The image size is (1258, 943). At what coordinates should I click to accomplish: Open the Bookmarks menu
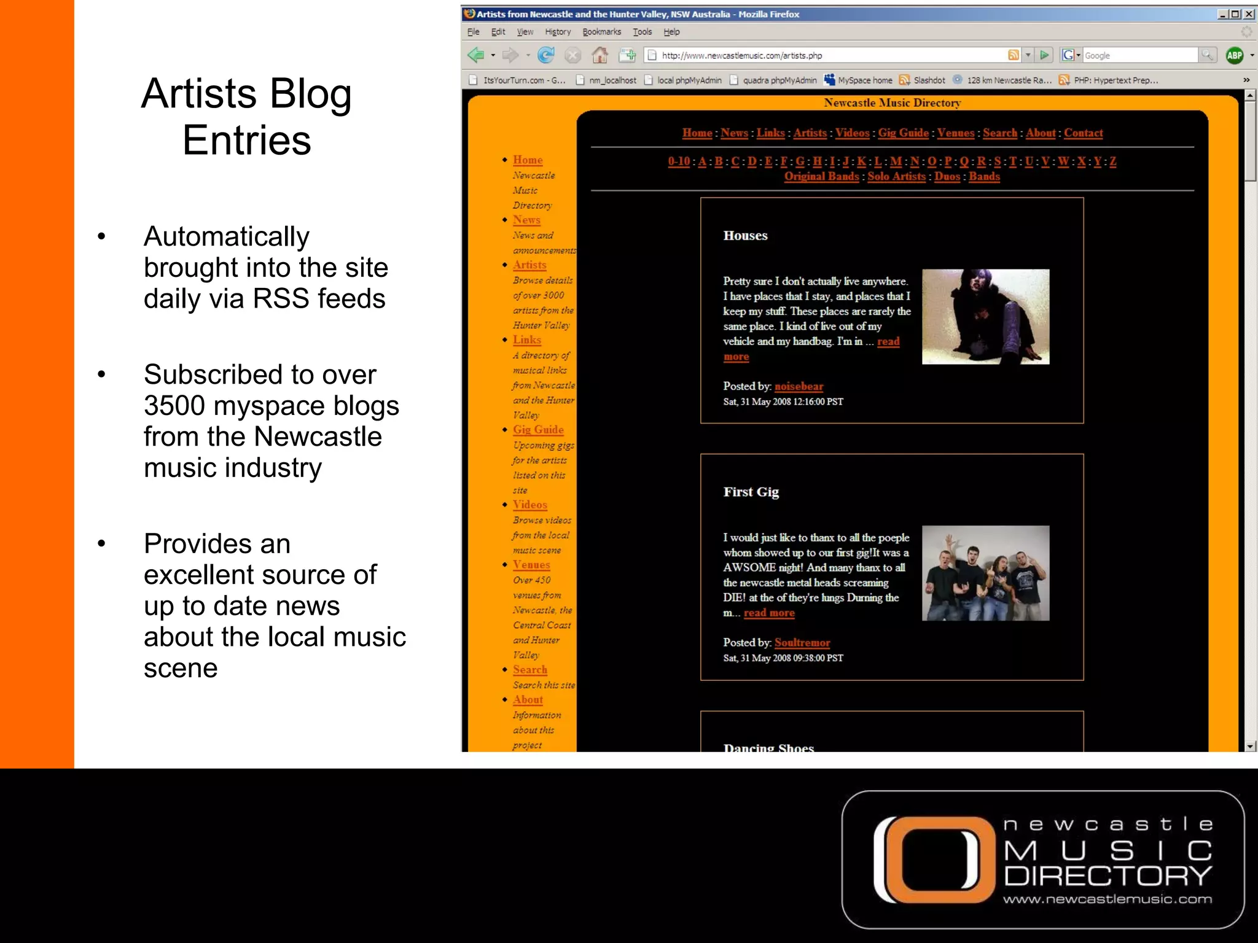point(601,32)
